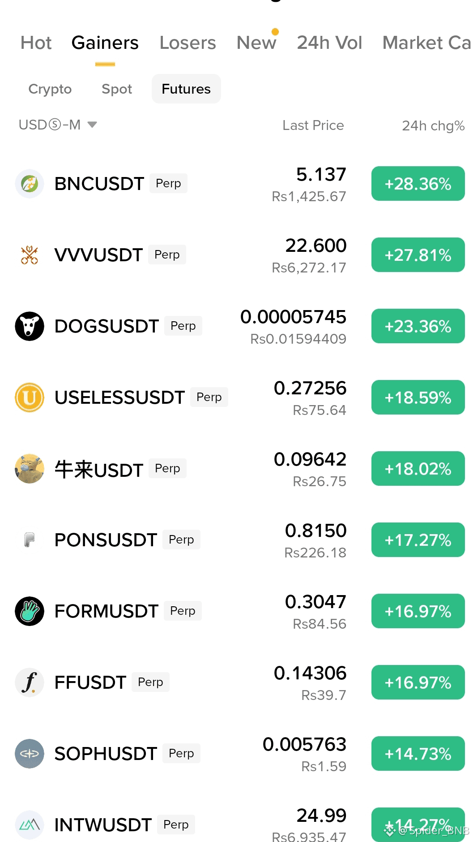Tap the 牛来USDT avatar icon

pyautogui.click(x=30, y=469)
